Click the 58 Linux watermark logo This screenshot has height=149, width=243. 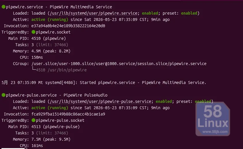point(213,119)
